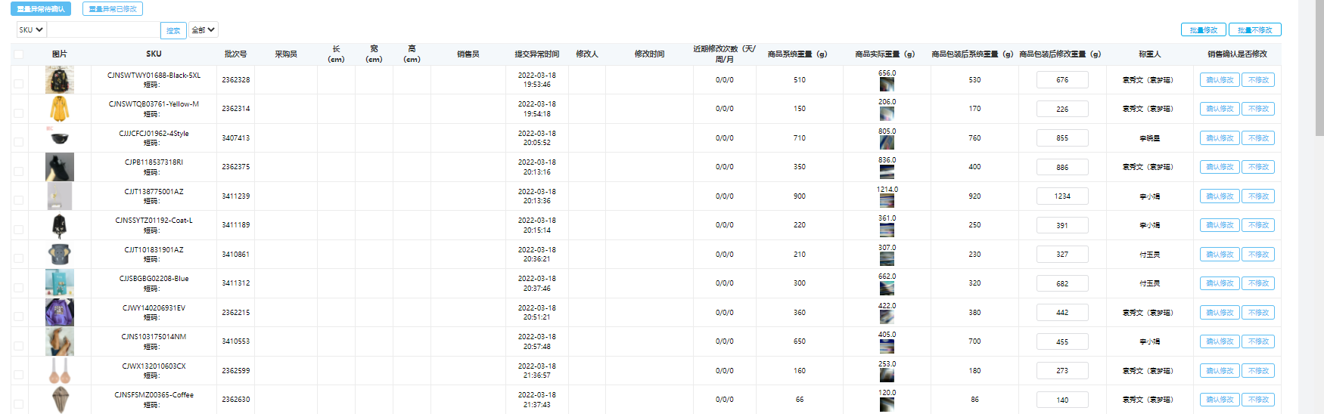Screen dimensions: 1324x414
Task: Check the row for CJNSWTWY01688-Black-5XL
Action: click(18, 84)
